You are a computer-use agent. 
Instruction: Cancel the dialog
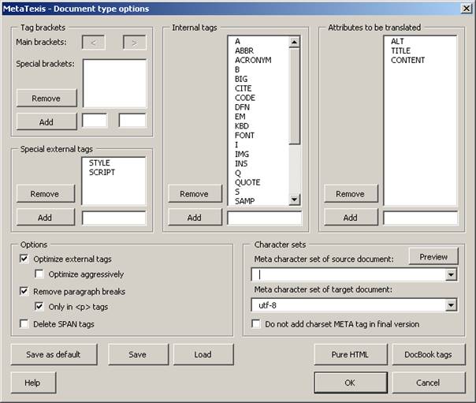(x=429, y=382)
